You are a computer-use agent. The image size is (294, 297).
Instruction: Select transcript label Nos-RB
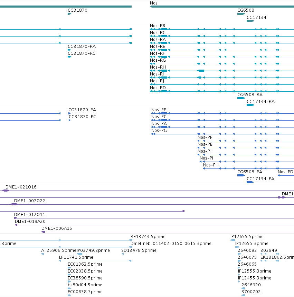pos(158,26)
